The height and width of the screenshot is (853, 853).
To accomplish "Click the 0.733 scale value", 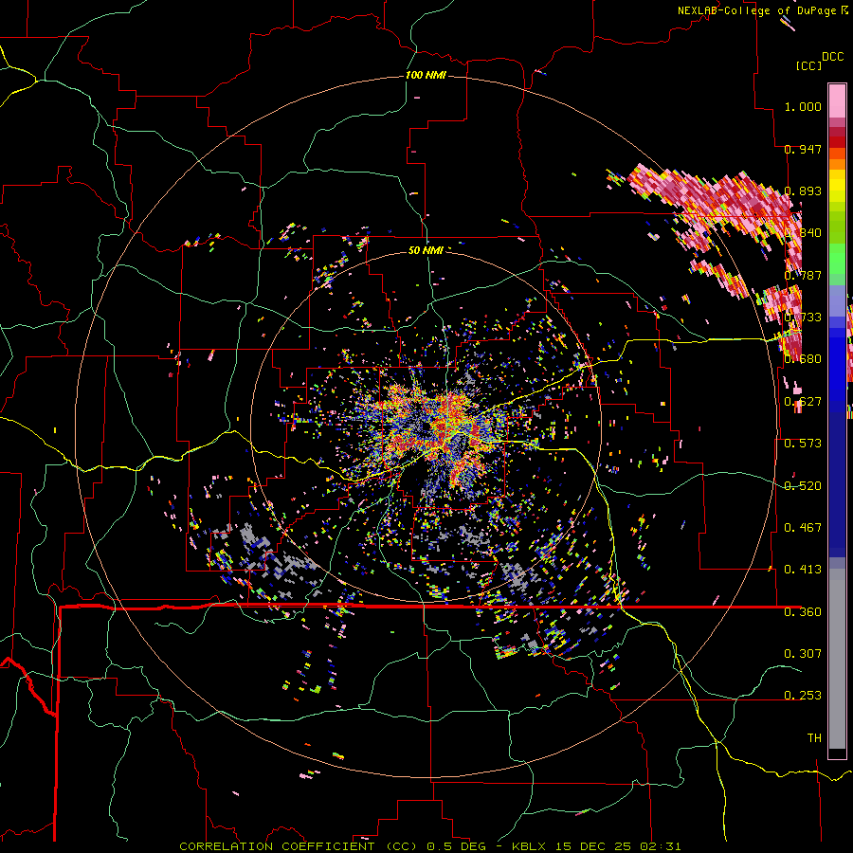I will pos(803,318).
